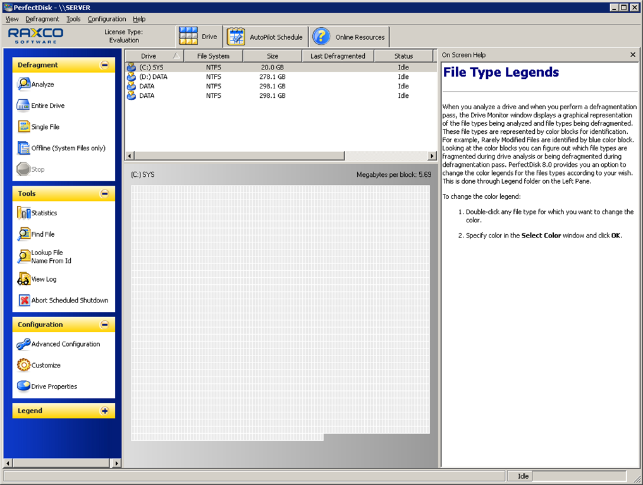Image resolution: width=643 pixels, height=485 pixels.
Task: Sort by the Drive column header
Action: coord(154,56)
